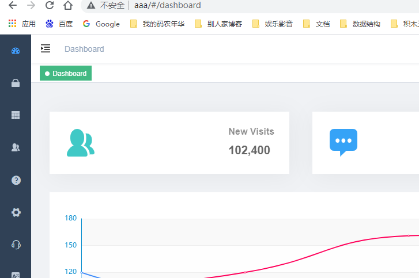Open the 别人家博客 bookmark folder
Screen dimensions: 419x278
[218, 24]
